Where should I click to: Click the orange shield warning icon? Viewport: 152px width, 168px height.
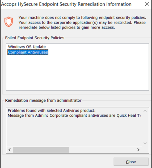[9, 22]
